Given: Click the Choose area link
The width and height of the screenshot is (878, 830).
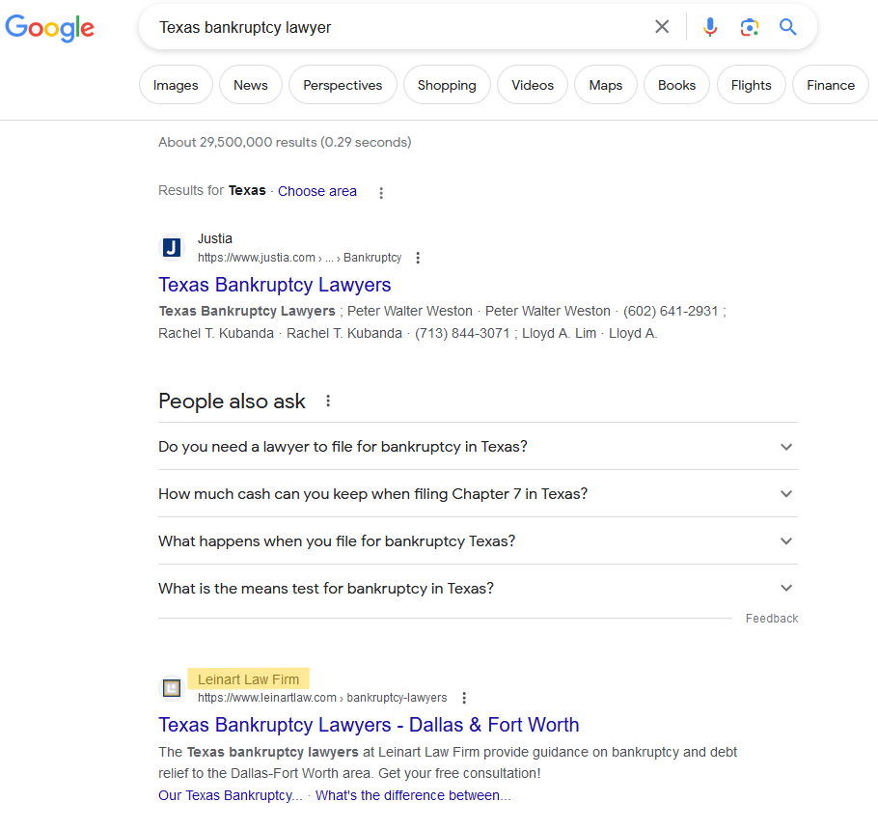Looking at the screenshot, I should pos(316,191).
